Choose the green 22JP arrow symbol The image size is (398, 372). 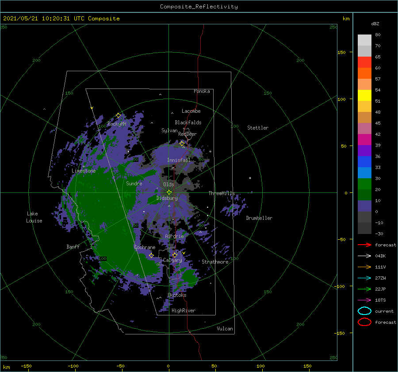point(364,289)
